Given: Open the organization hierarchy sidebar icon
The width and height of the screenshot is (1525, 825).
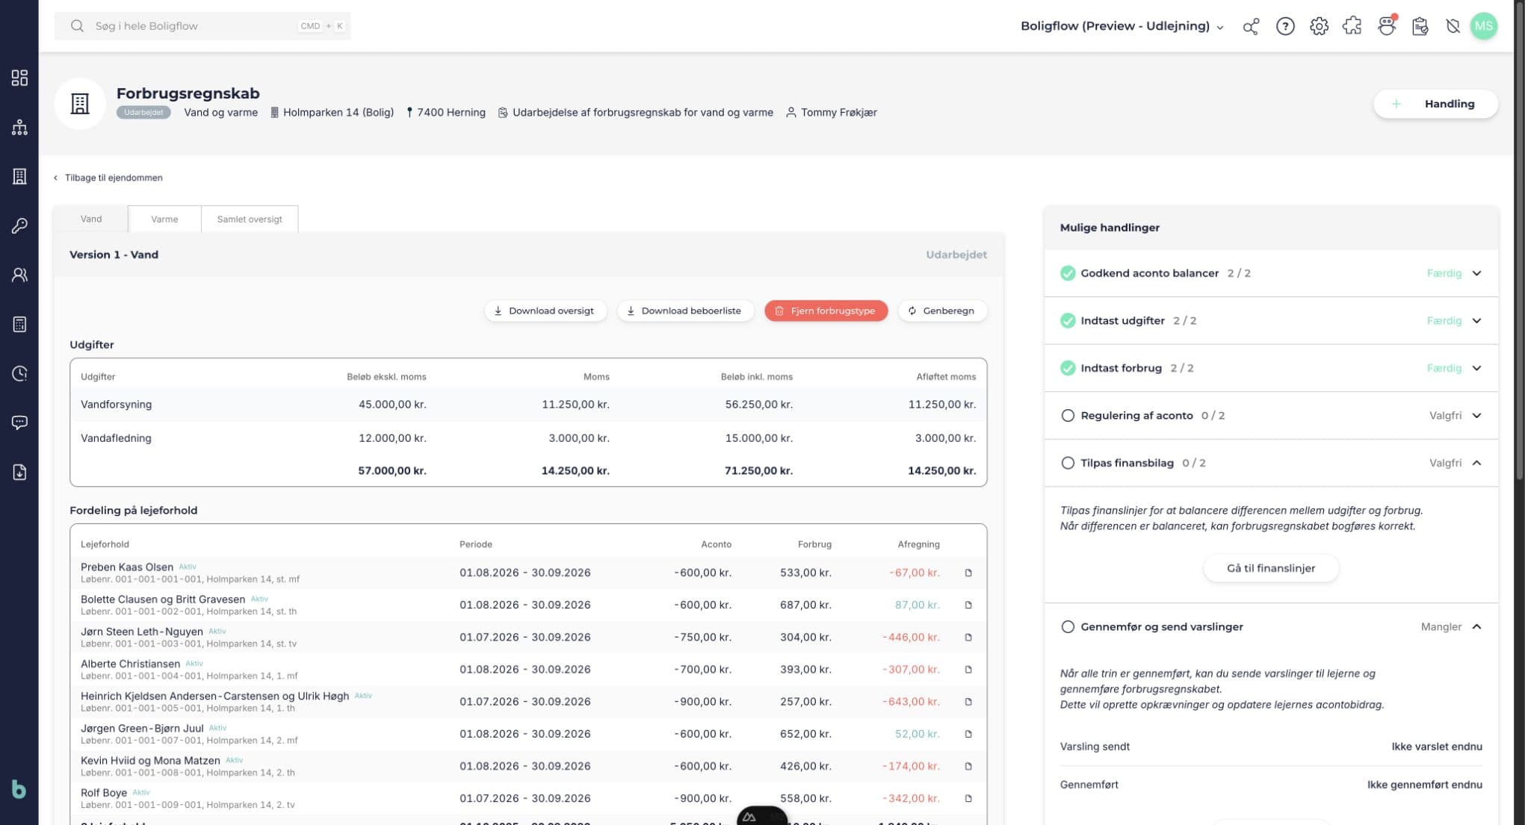Looking at the screenshot, I should (19, 127).
